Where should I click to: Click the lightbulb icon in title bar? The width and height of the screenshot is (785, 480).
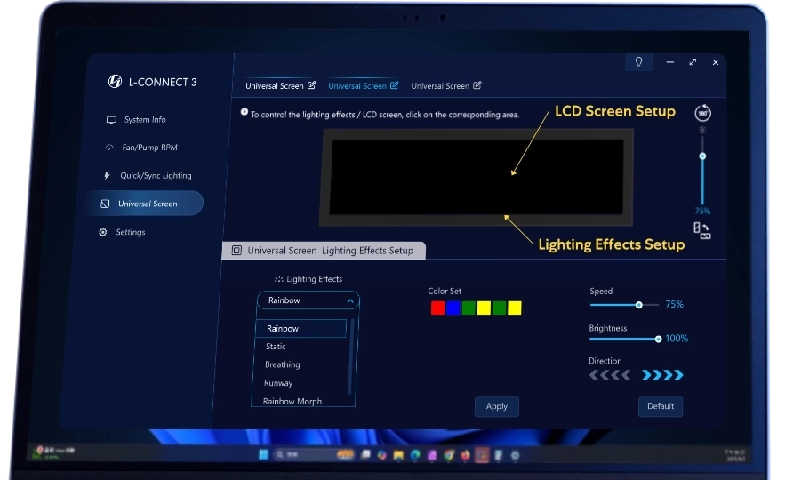click(x=637, y=62)
